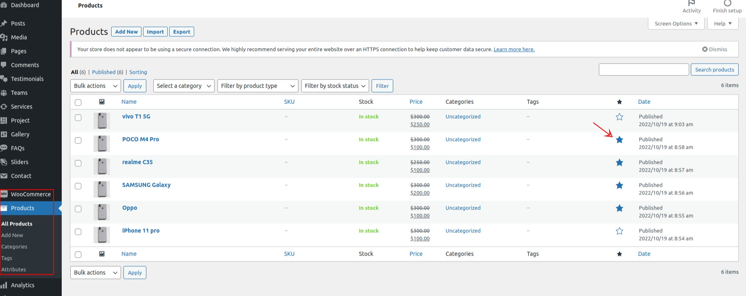Check the realme C35 row checkbox
Viewport: 746px width, 296px height.
(x=78, y=163)
